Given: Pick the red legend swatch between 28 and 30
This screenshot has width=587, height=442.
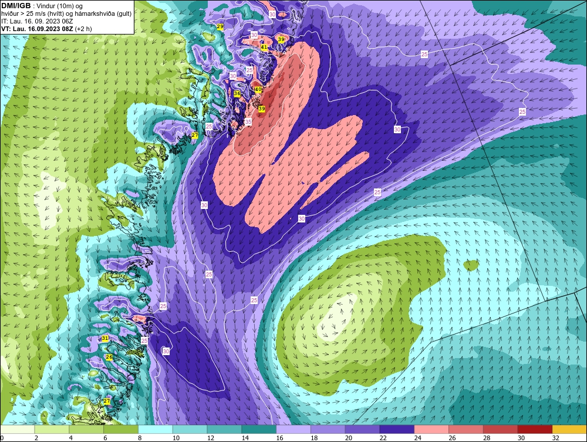Looking at the screenshot, I should pos(500,429).
